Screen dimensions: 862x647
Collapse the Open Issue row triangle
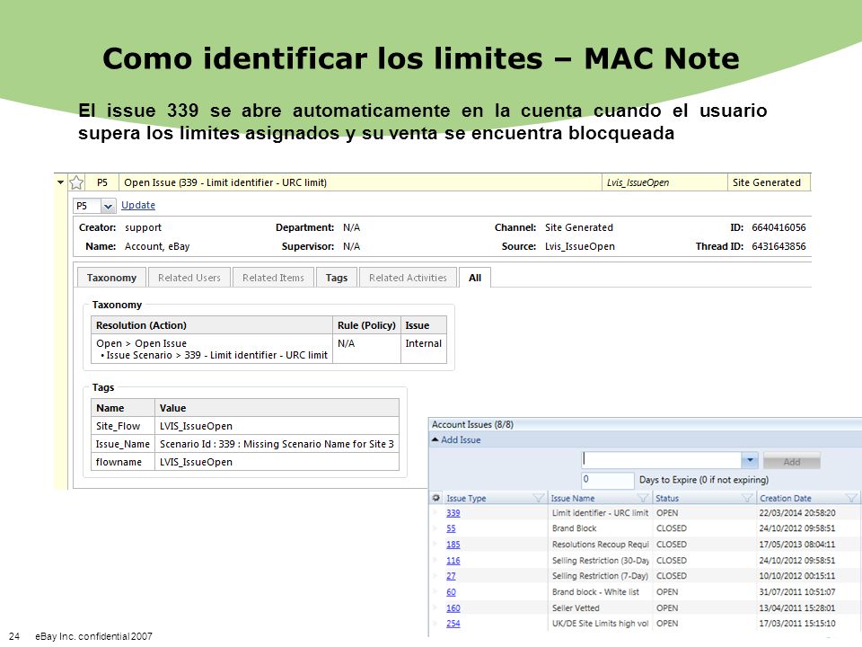[x=60, y=182]
